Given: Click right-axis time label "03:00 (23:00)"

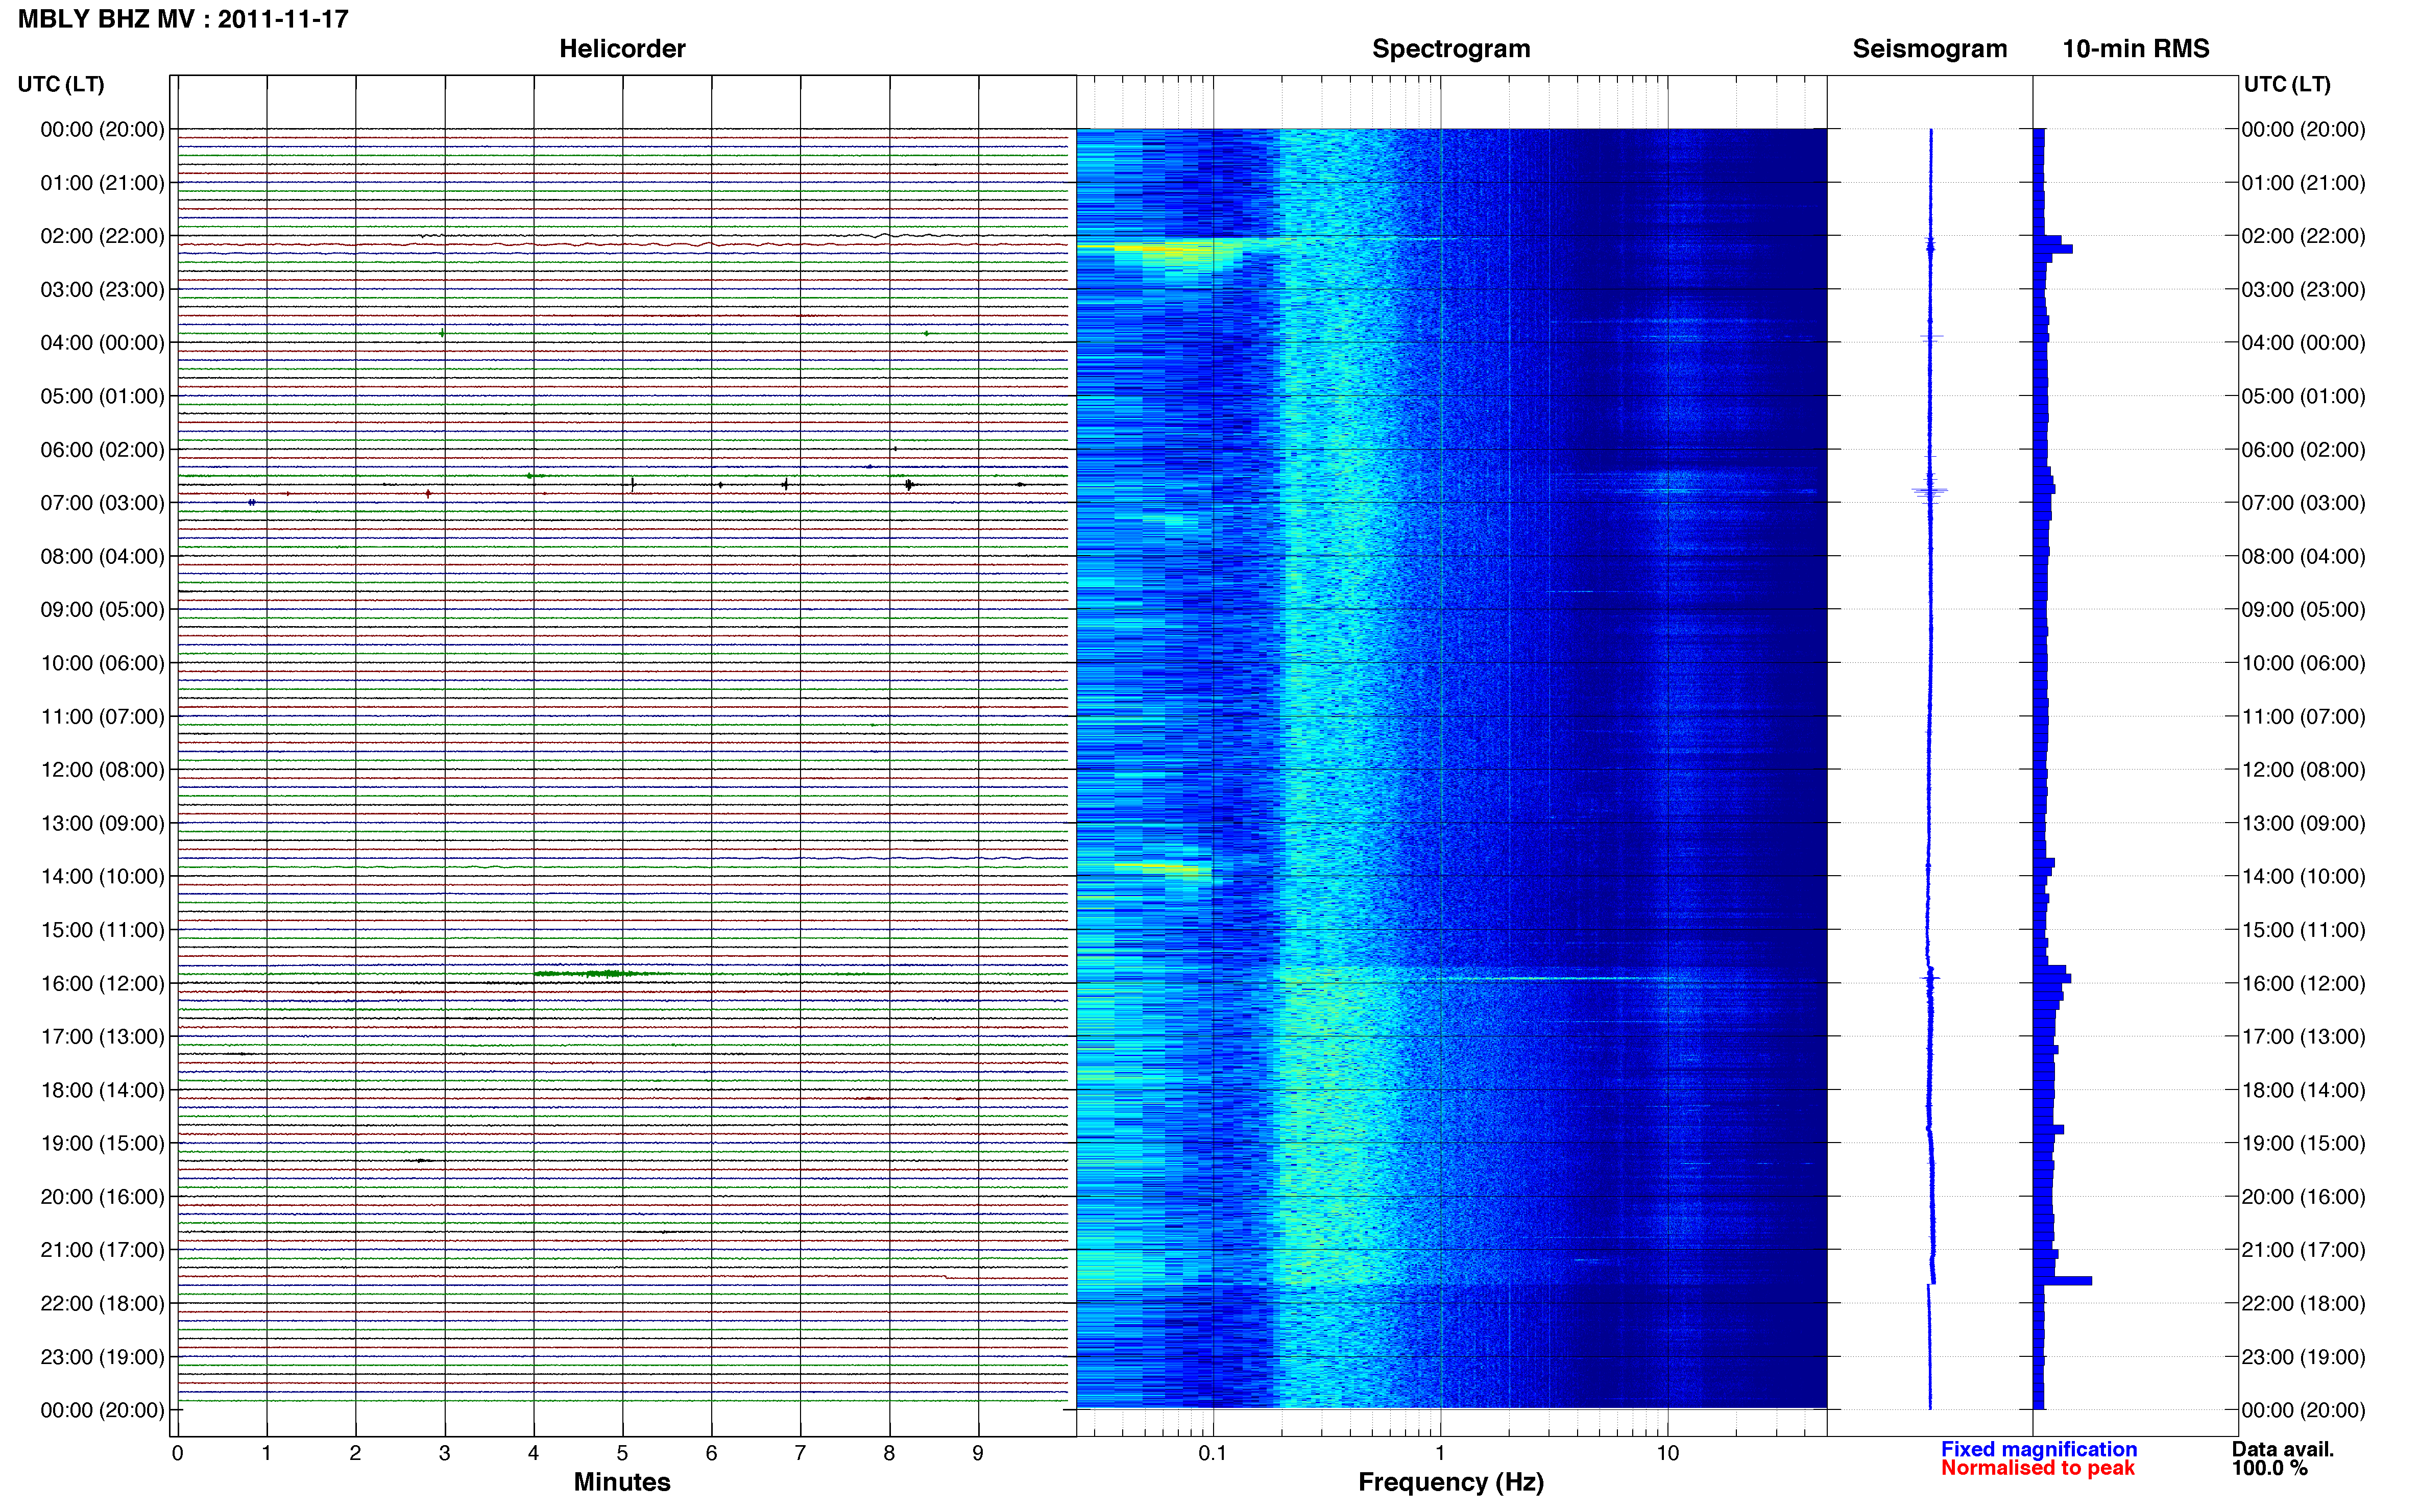Looking at the screenshot, I should [x=2304, y=290].
